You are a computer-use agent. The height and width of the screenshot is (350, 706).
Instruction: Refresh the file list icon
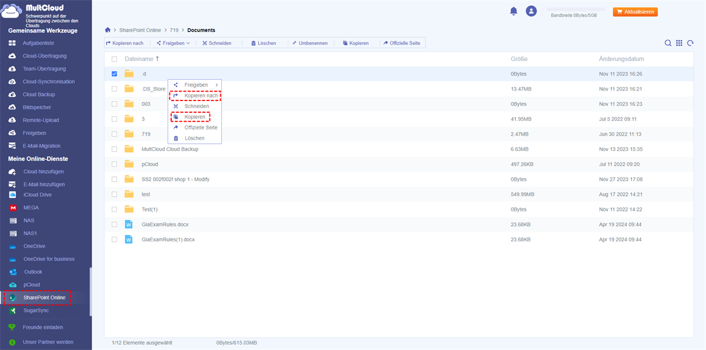pyautogui.click(x=690, y=43)
